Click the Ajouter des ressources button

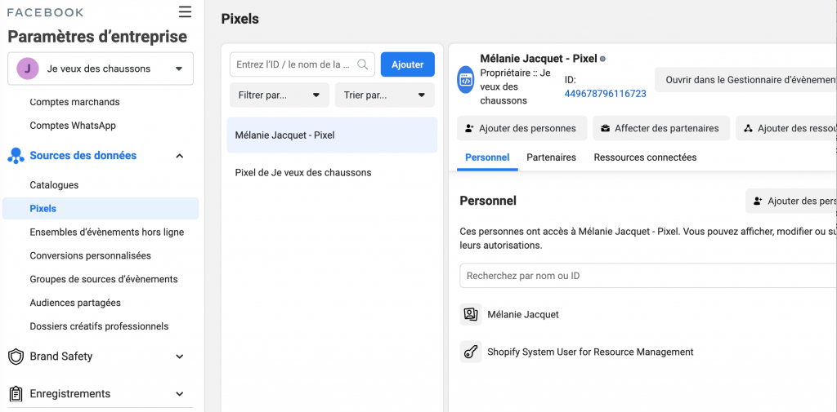pyautogui.click(x=786, y=128)
